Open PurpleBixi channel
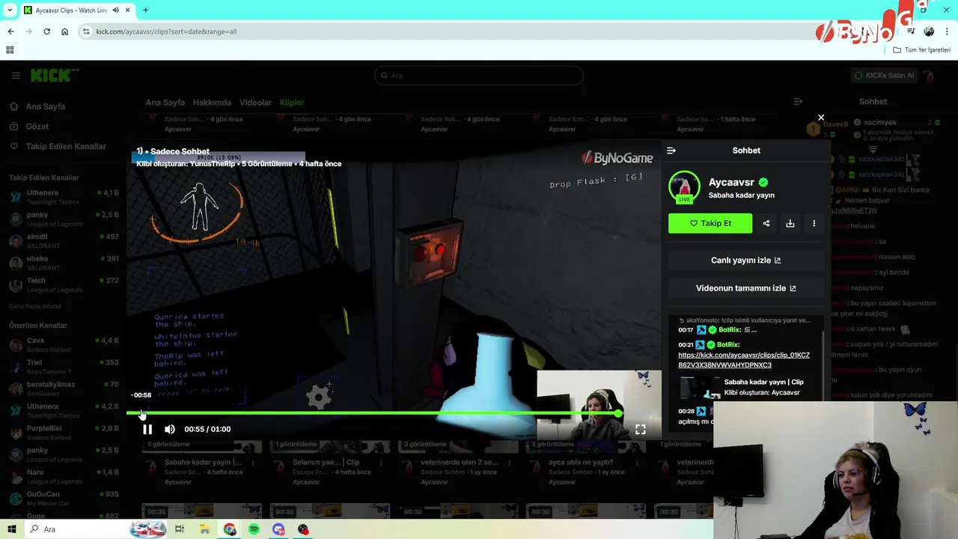 tap(64, 433)
